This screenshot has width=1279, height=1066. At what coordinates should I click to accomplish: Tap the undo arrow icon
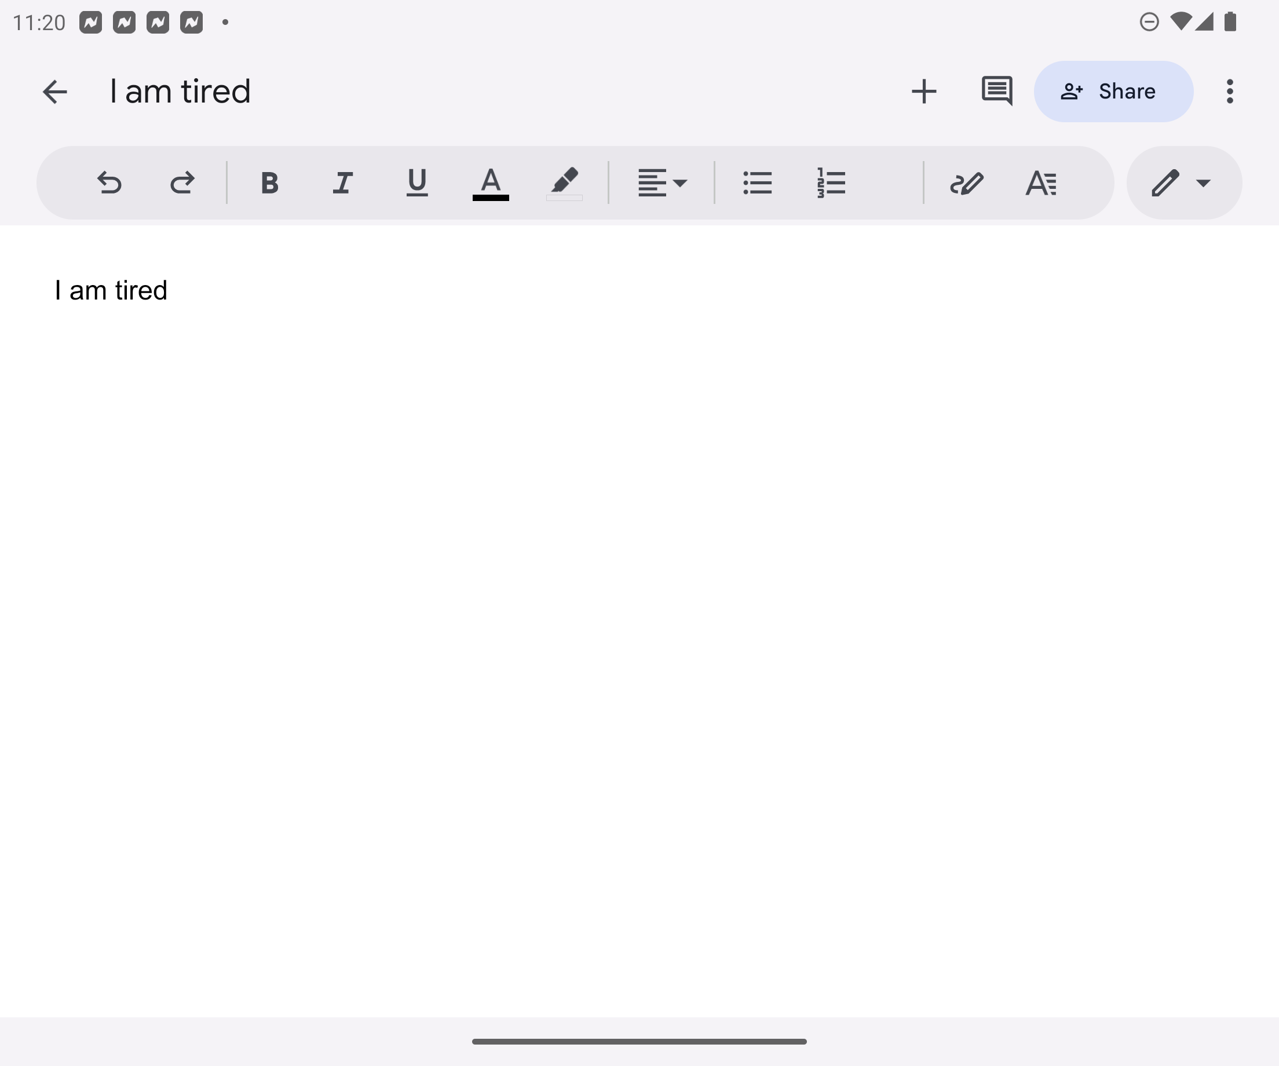click(109, 182)
